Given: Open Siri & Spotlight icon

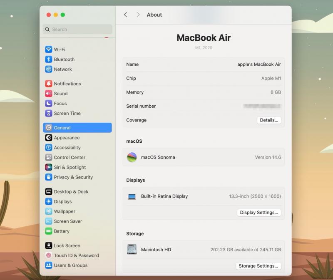Looking at the screenshot, I should (48, 167).
